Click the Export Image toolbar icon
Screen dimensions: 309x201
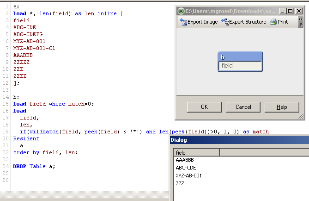[183, 22]
